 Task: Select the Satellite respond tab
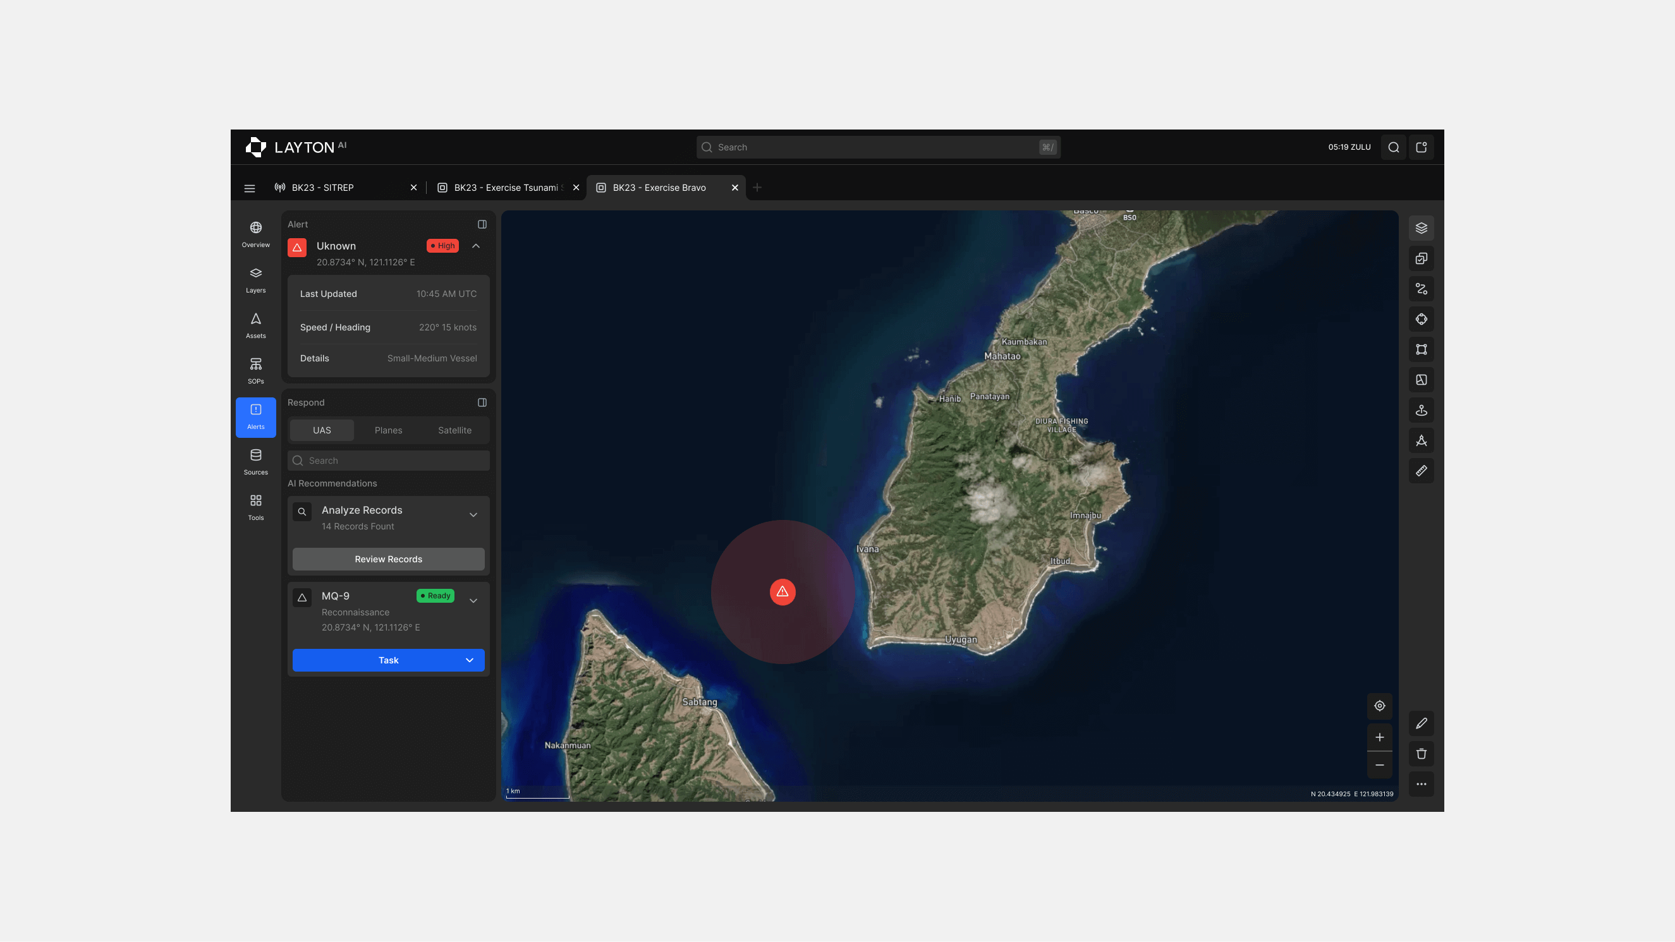tap(454, 430)
